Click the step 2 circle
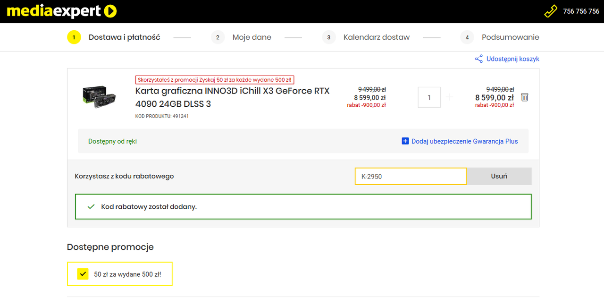This screenshot has width=604, height=298. pyautogui.click(x=218, y=37)
